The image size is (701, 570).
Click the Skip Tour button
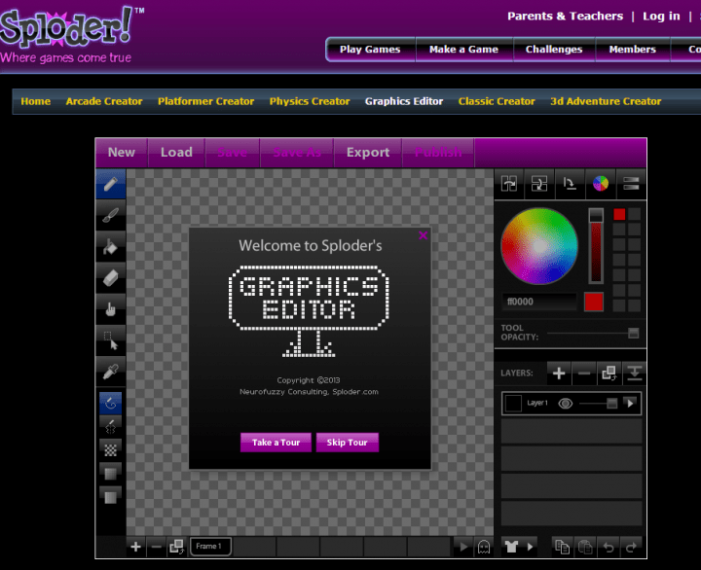pyautogui.click(x=348, y=443)
